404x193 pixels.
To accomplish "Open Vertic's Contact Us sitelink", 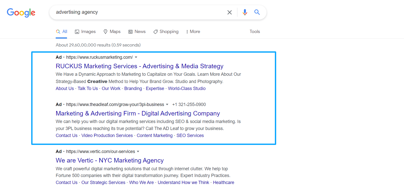I will pos(66,182).
